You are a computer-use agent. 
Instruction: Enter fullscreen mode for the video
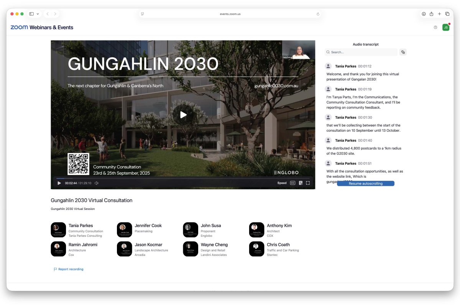pos(308,183)
